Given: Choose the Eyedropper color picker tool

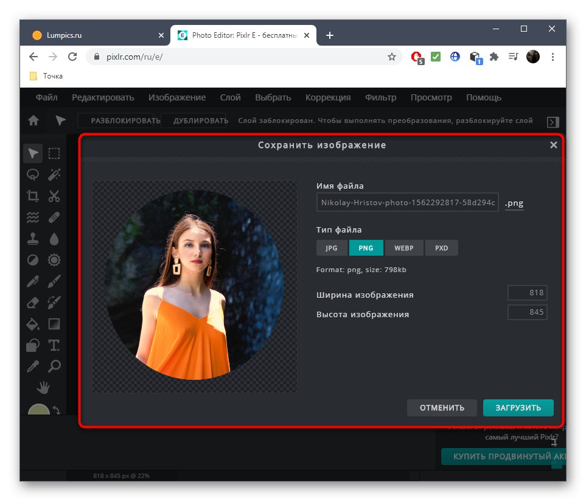Looking at the screenshot, I should (x=33, y=366).
